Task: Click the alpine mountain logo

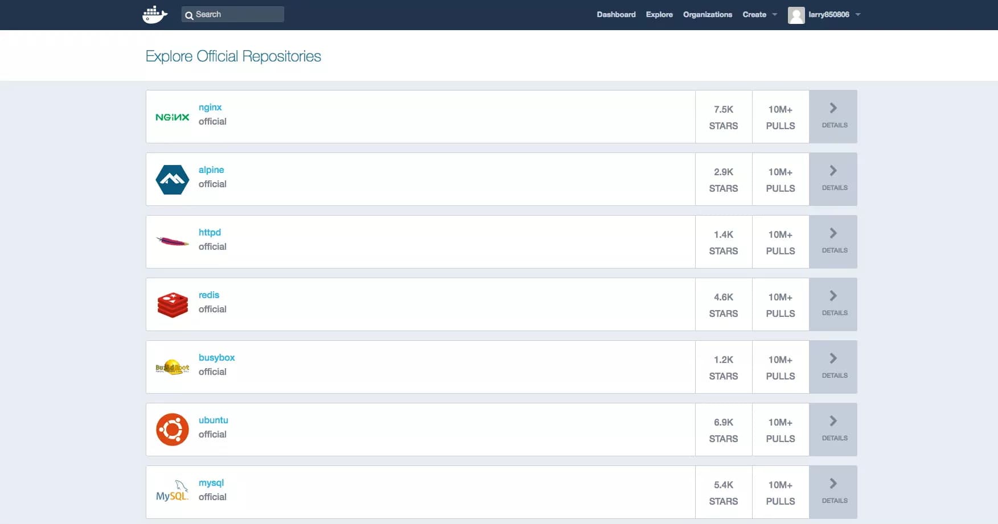Action: [x=172, y=179]
